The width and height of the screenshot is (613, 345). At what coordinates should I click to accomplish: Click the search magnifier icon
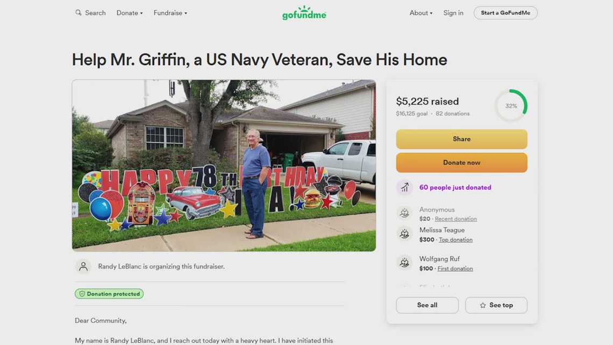click(x=78, y=12)
